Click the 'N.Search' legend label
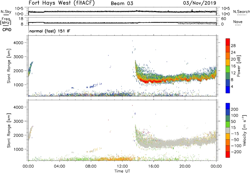The height and width of the screenshot is (173, 250). 242,12
